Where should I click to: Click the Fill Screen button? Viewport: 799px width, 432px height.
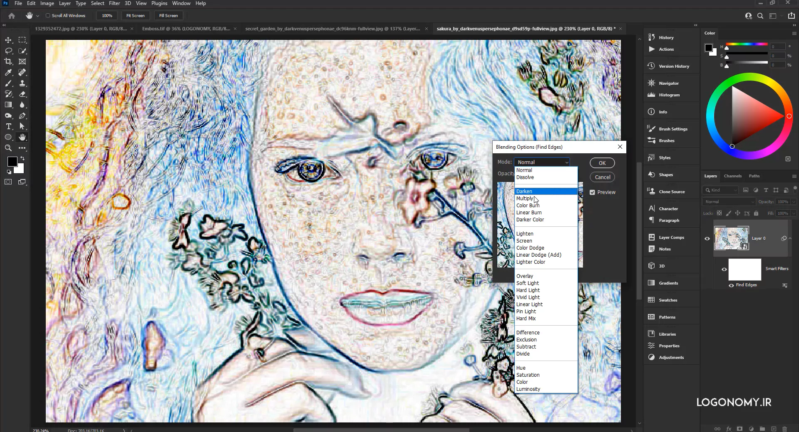tap(169, 16)
